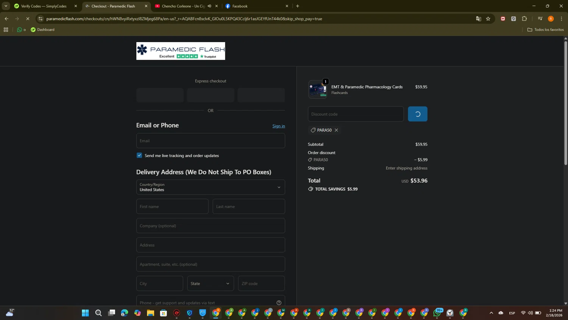This screenshot has height=320, width=568.
Task: Select the Checkout - Paramedic Flash tab
Action: (x=113, y=6)
